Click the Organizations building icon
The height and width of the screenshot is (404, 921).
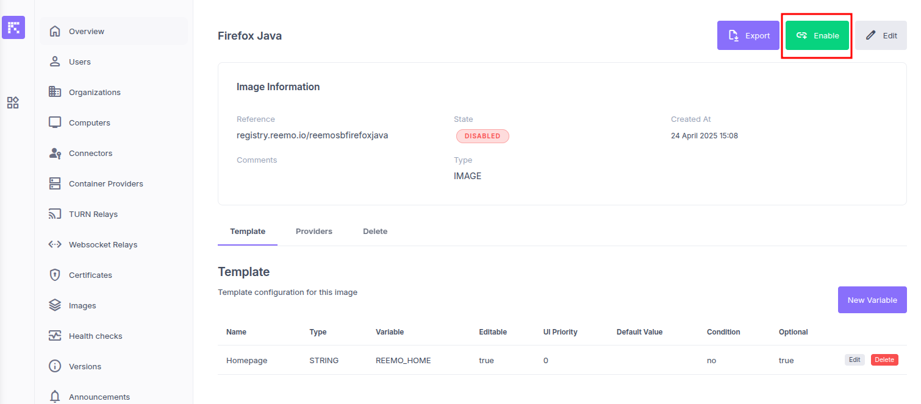(55, 92)
